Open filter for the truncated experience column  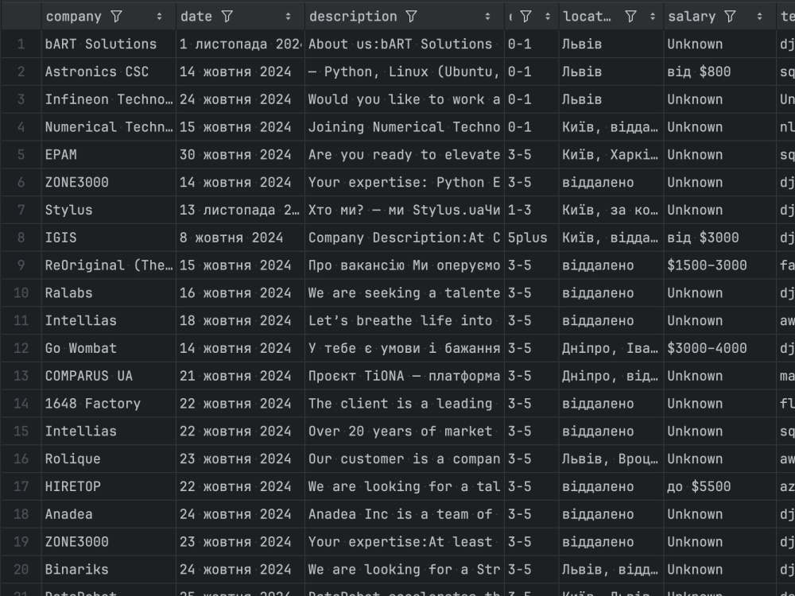tap(525, 17)
